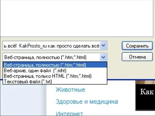155x116 pixels.
Task: Click the black "Как" banner image
Action: 145,95
